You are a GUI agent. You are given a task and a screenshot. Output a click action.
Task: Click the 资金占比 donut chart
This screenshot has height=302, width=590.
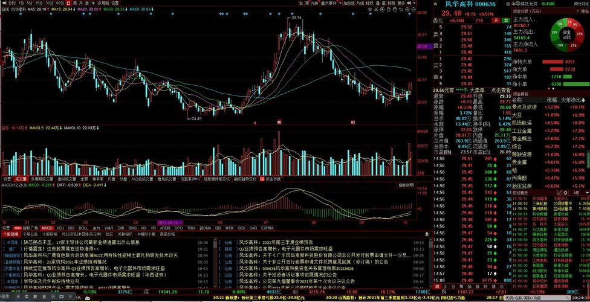[x=566, y=34]
